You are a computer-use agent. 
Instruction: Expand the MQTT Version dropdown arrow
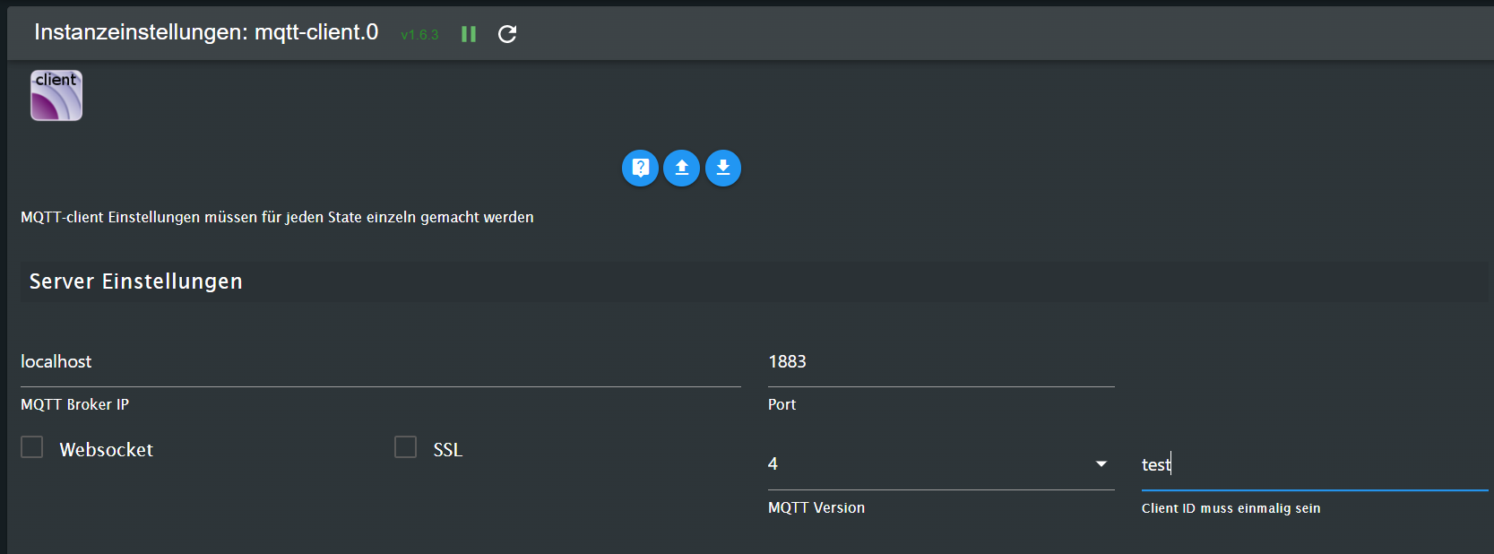1101,463
